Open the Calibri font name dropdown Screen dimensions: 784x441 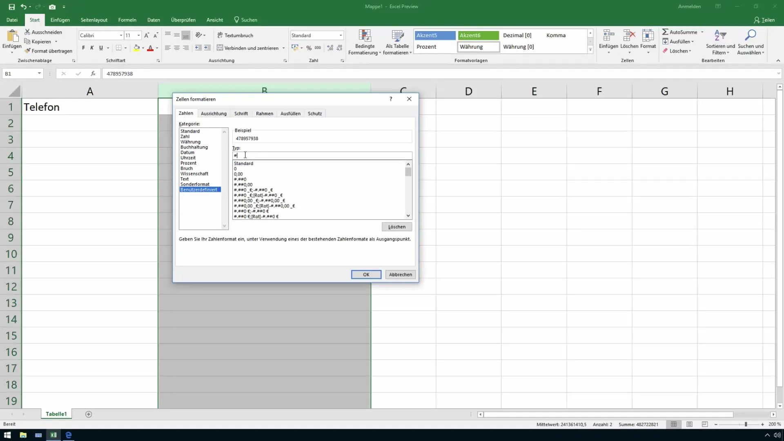[x=121, y=36]
